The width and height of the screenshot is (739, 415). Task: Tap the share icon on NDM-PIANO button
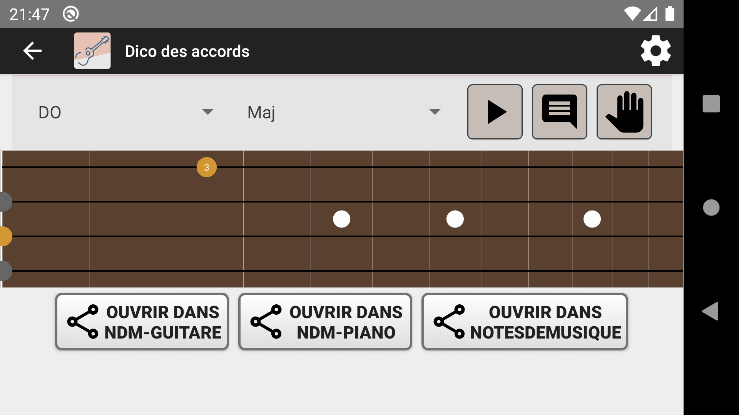click(266, 322)
